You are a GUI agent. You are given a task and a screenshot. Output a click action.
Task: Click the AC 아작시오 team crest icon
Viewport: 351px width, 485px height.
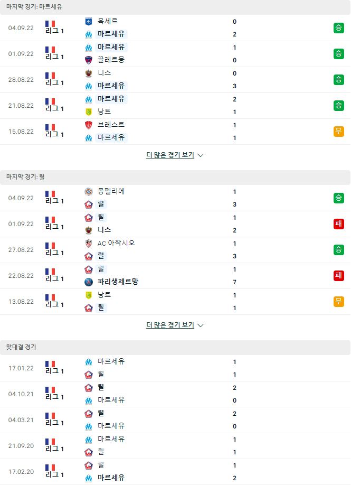pos(89,244)
